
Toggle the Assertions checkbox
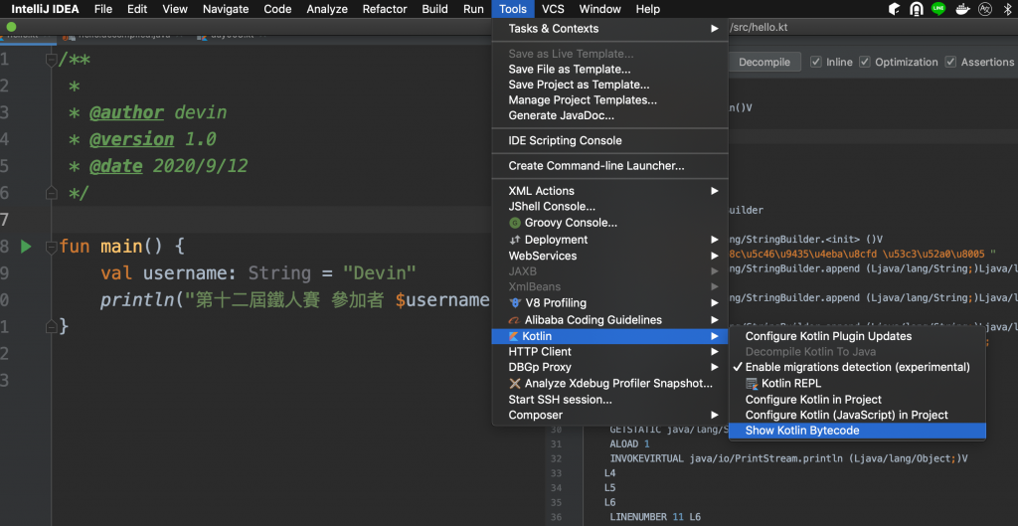click(950, 62)
